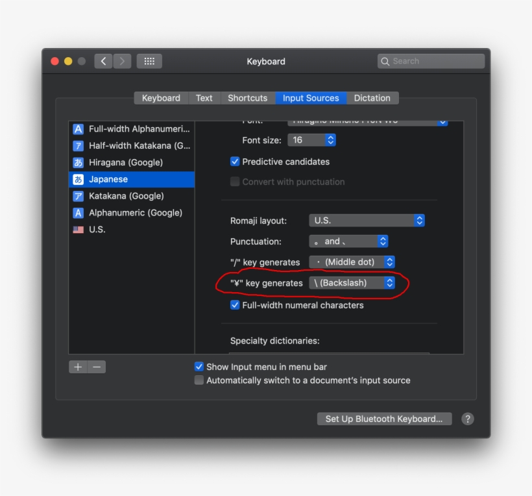Uncheck Predictive candidates

[235, 162]
